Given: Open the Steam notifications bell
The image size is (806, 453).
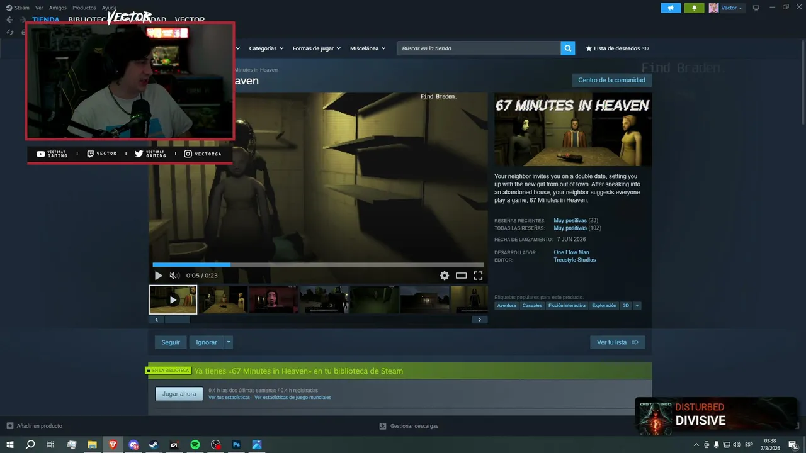Looking at the screenshot, I should click(x=694, y=8).
